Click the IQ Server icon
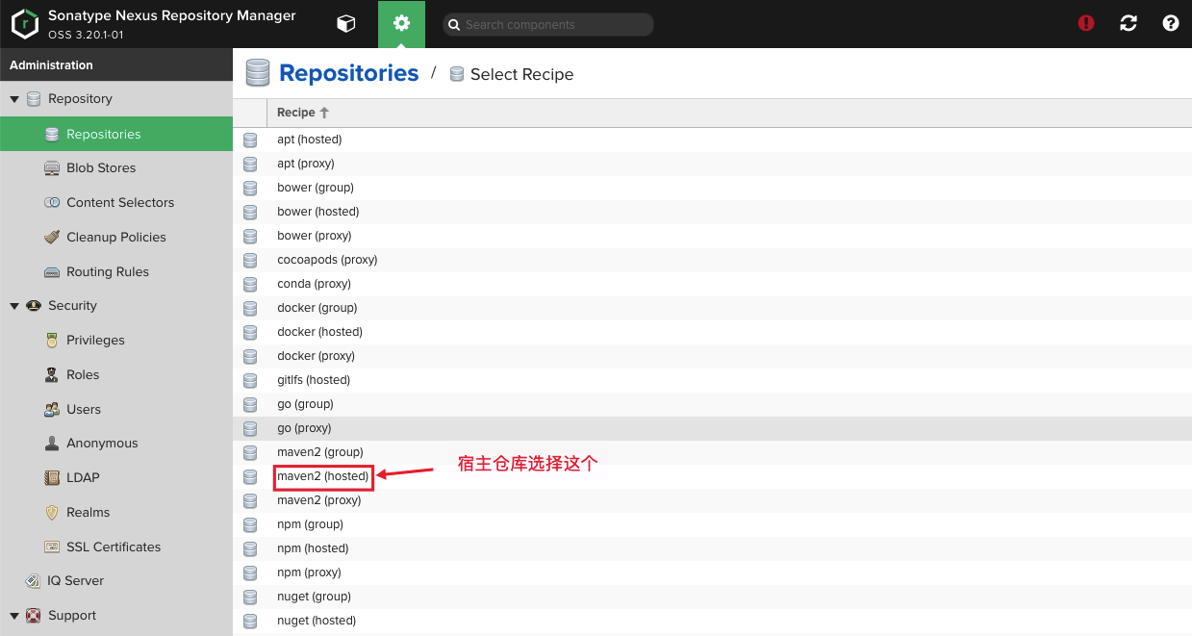1192x636 pixels. [x=33, y=581]
